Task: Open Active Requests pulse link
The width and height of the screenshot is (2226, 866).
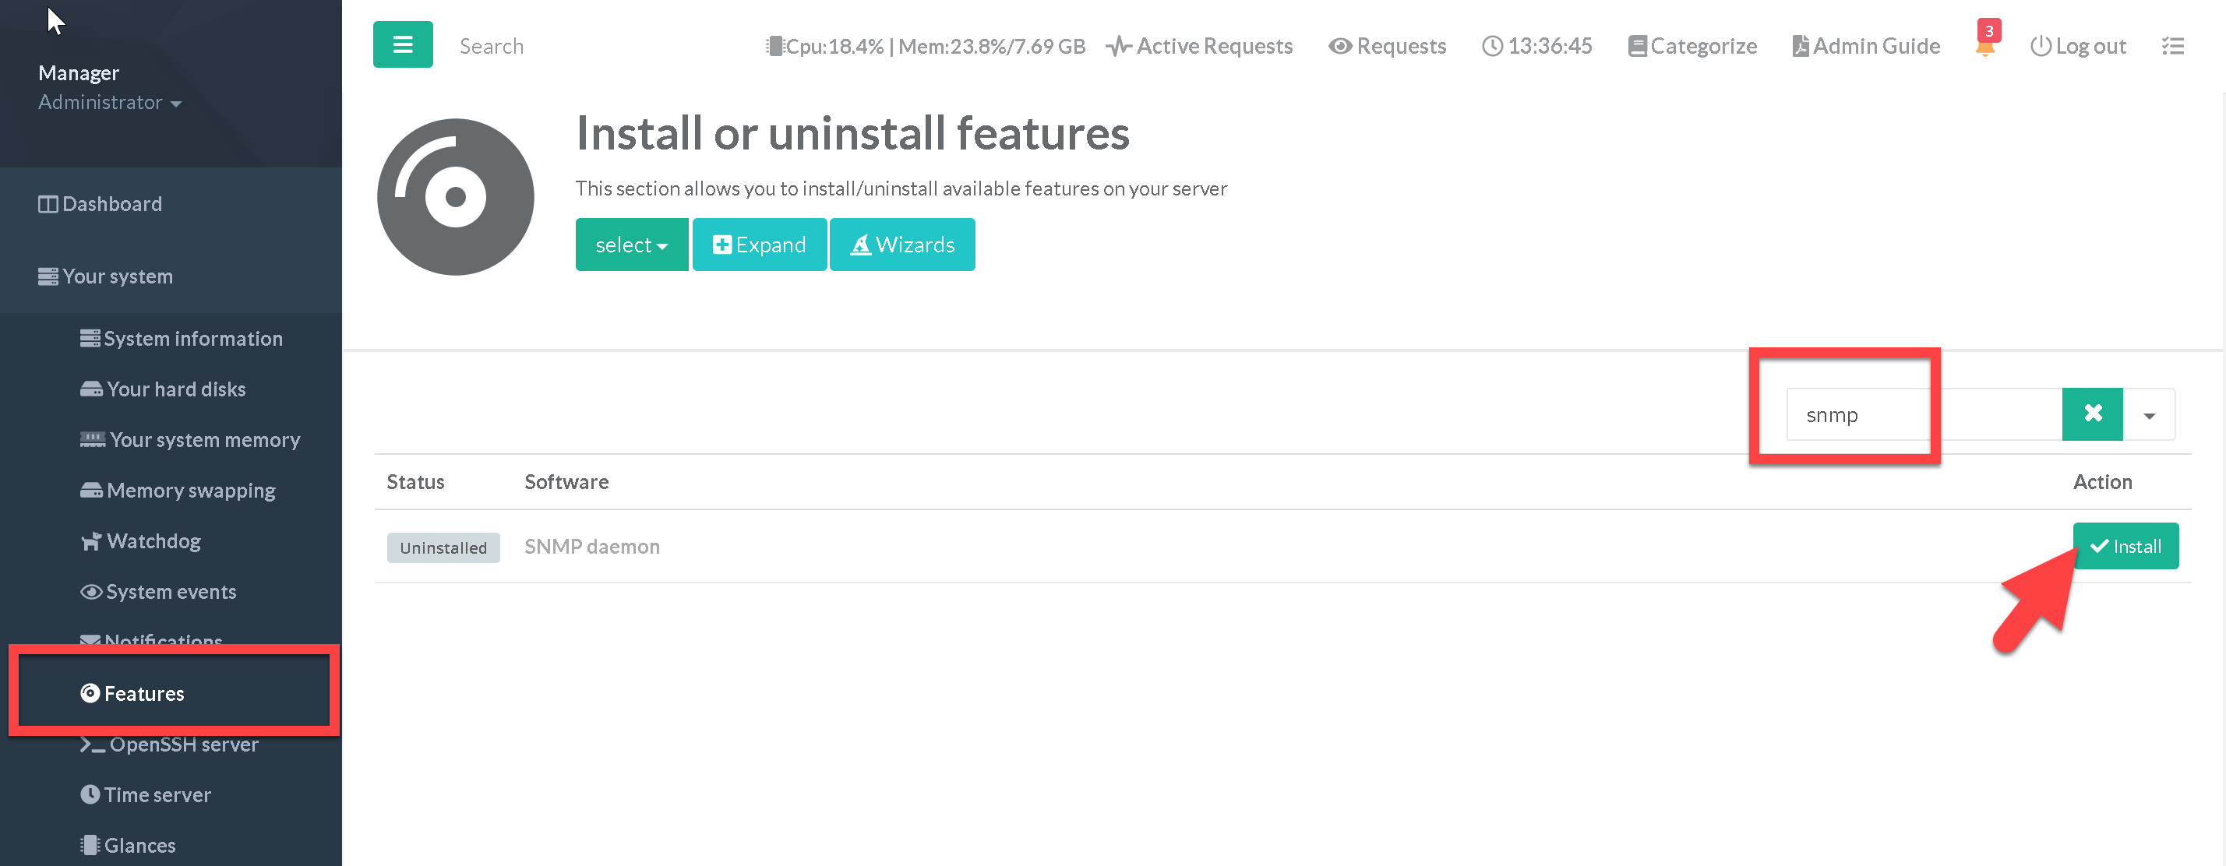Action: tap(1199, 46)
